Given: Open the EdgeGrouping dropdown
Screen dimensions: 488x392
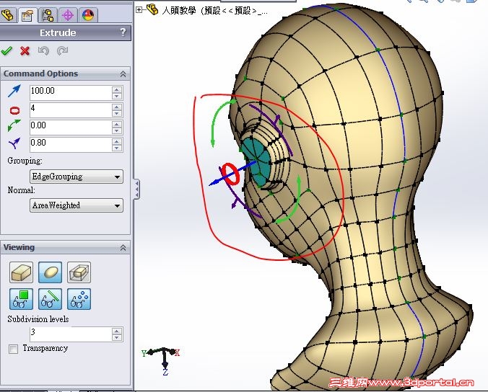Looking at the screenshot, I should coord(77,177).
